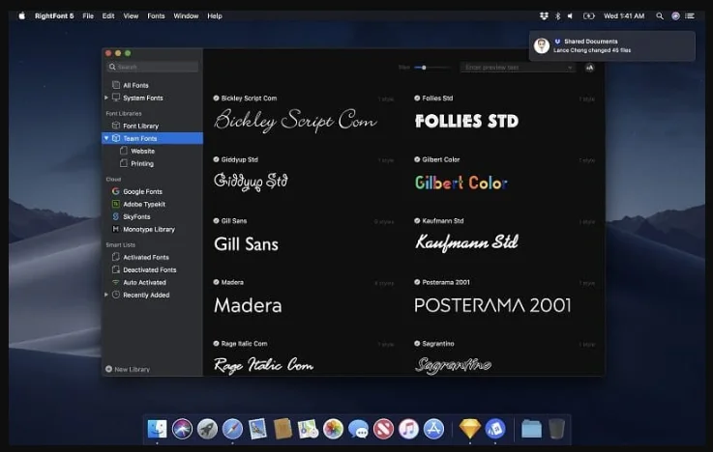The image size is (713, 452).
Task: Expand the Recently Added arrow
Action: click(x=106, y=295)
